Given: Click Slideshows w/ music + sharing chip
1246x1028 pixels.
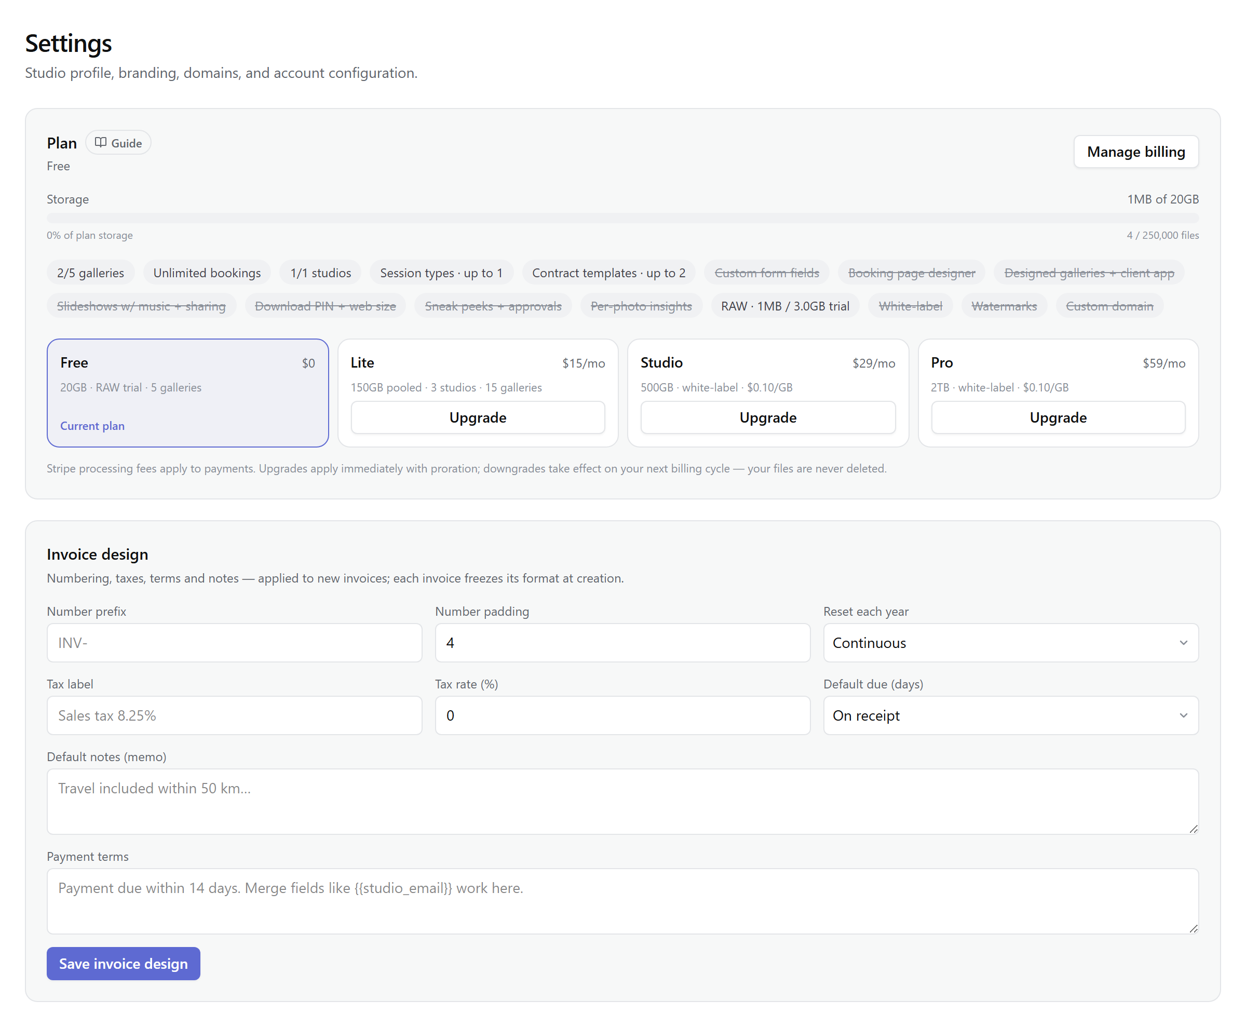Looking at the screenshot, I should [141, 306].
